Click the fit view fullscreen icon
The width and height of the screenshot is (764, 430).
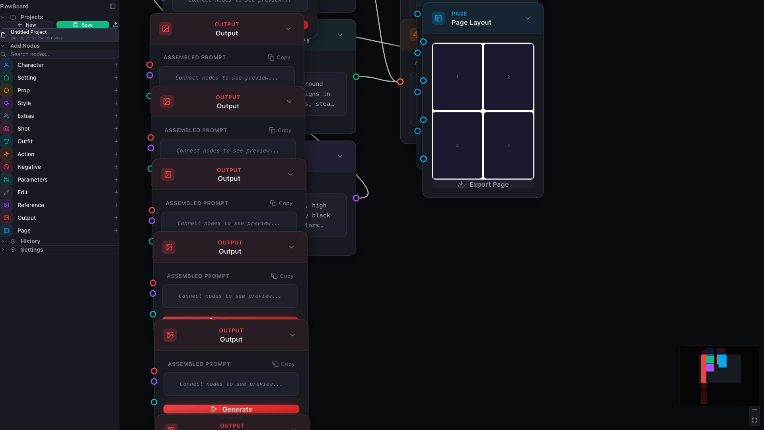(754, 420)
